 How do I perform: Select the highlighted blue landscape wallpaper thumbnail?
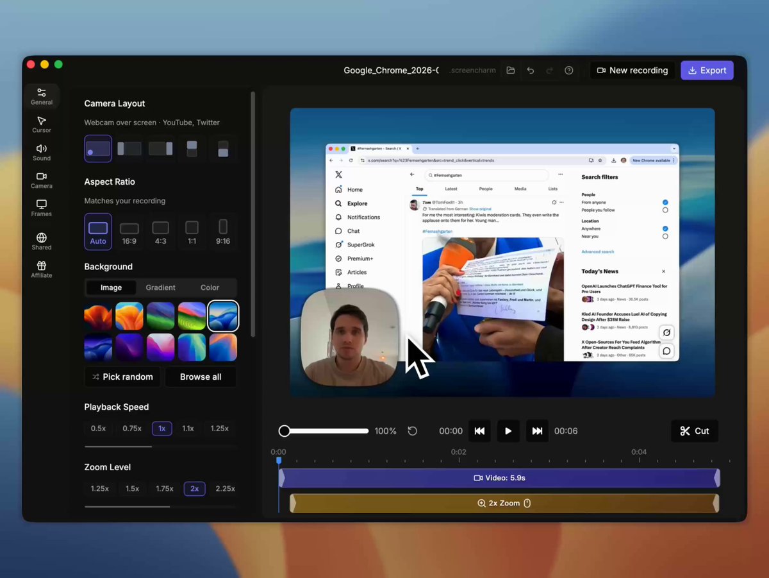tap(223, 316)
